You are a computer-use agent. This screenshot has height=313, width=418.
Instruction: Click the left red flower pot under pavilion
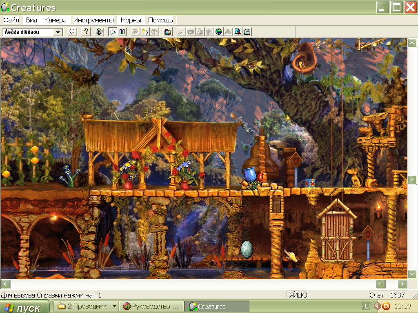(x=128, y=184)
